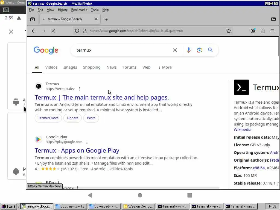Image resolution: width=280 pixels, height=210 pixels.
Task: Search by image with Google Lens
Action: [199, 50]
